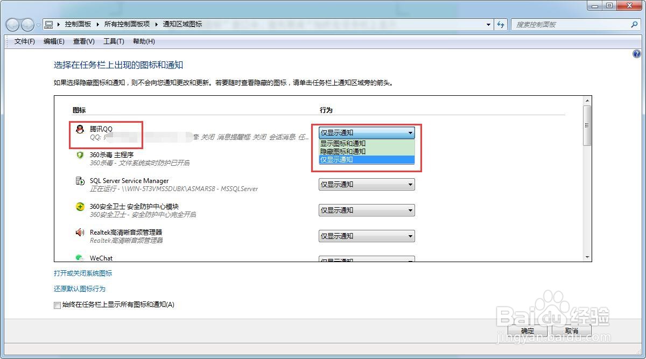Click the SQL Server Service Manager icon
The height and width of the screenshot is (359, 646).
point(80,181)
